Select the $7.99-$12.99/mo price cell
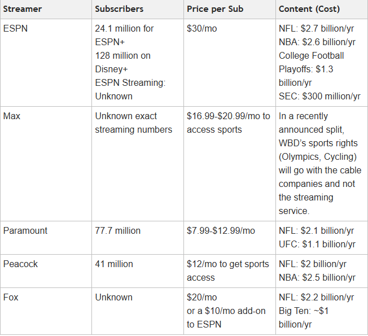The width and height of the screenshot is (368, 336). 221,230
